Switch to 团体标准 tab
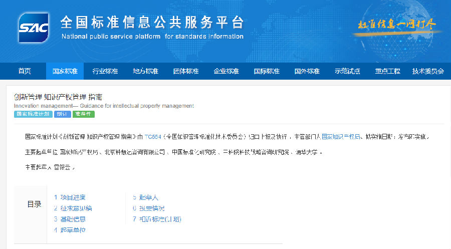This screenshot has height=249, width=451. (186, 71)
